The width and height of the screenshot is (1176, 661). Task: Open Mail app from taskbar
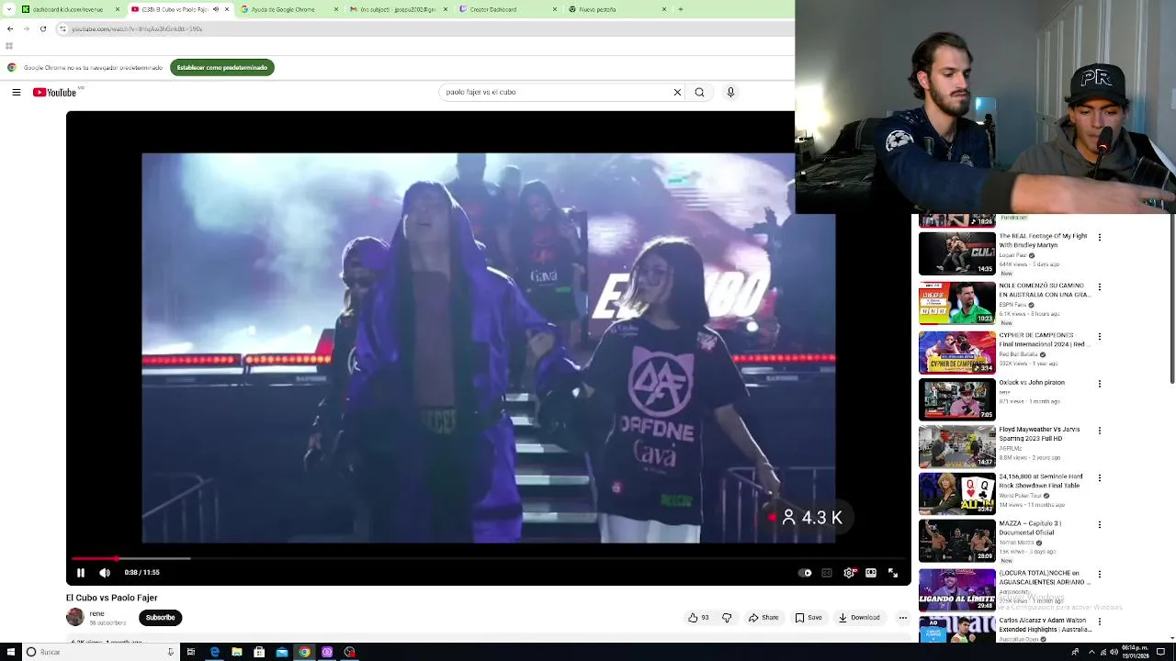pos(282,652)
